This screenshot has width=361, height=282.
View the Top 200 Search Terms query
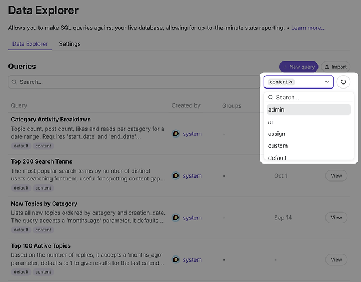click(336, 175)
